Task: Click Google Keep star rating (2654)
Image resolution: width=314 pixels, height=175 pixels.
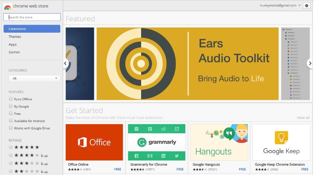Action: [267, 169]
